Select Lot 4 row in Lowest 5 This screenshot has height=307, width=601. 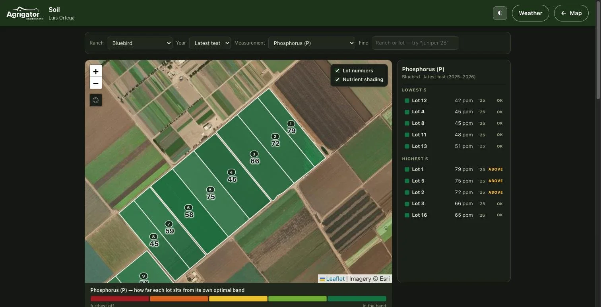tap(454, 112)
